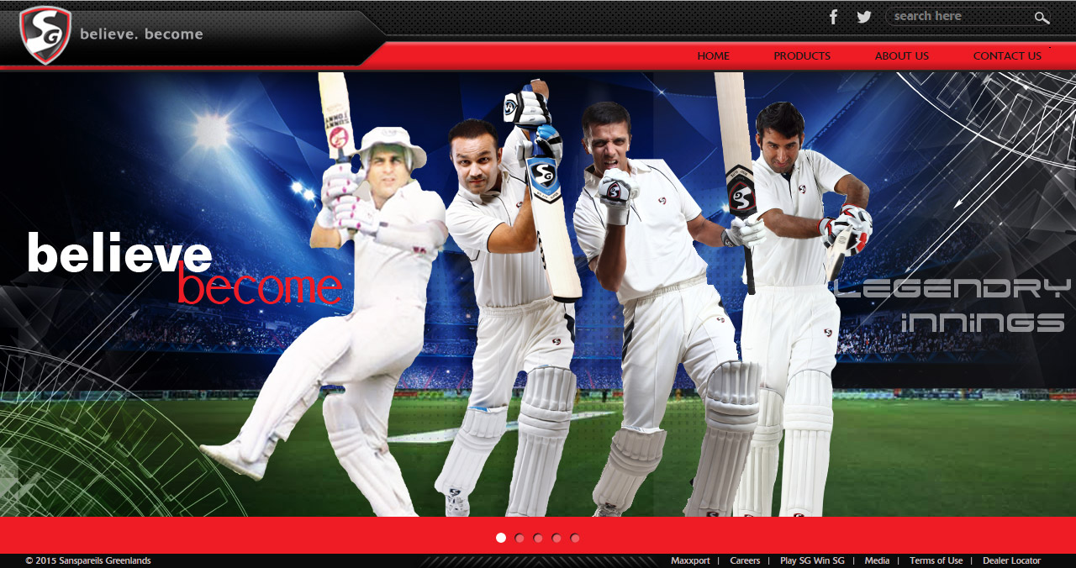Click the large 'believe become' banner slogan
1076x568 pixels.
tap(185, 268)
